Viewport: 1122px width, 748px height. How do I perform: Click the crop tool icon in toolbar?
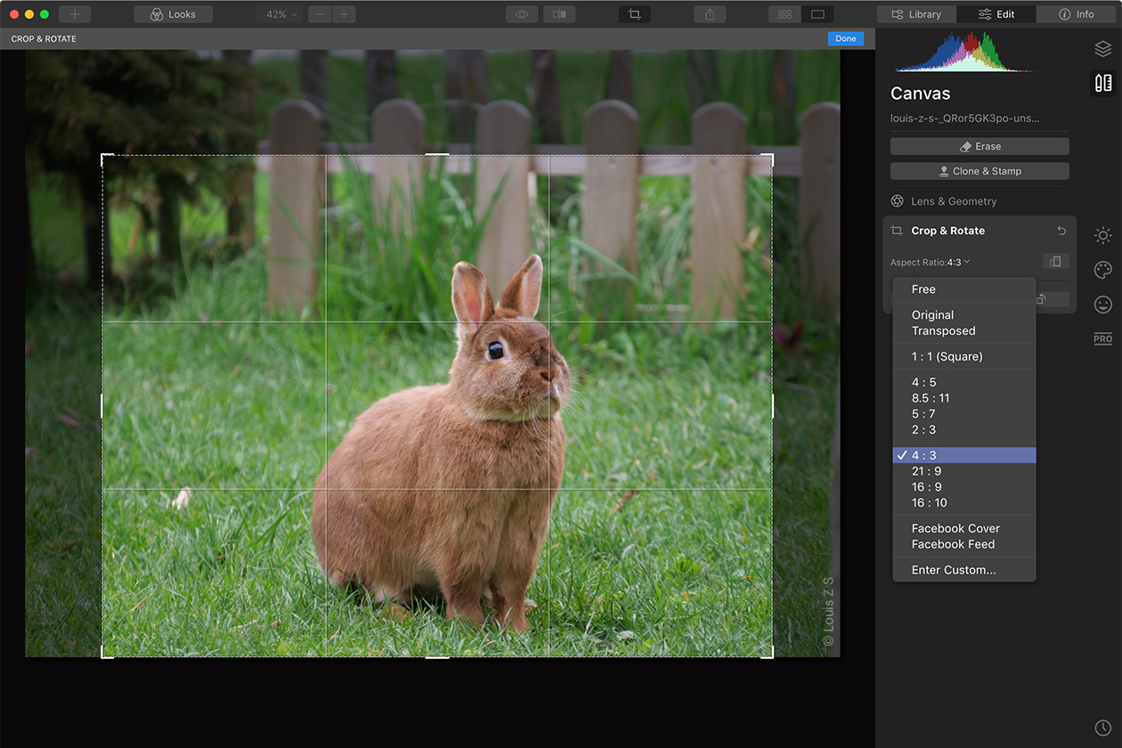coord(634,14)
